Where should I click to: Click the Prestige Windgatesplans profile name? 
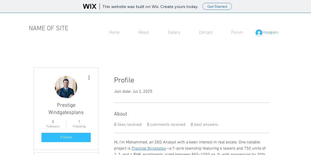66,109
